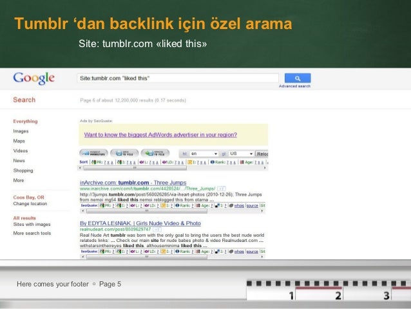Click the Sort bar horizontal scrollbar thumb
This screenshot has width=411, height=309.
(135, 168)
